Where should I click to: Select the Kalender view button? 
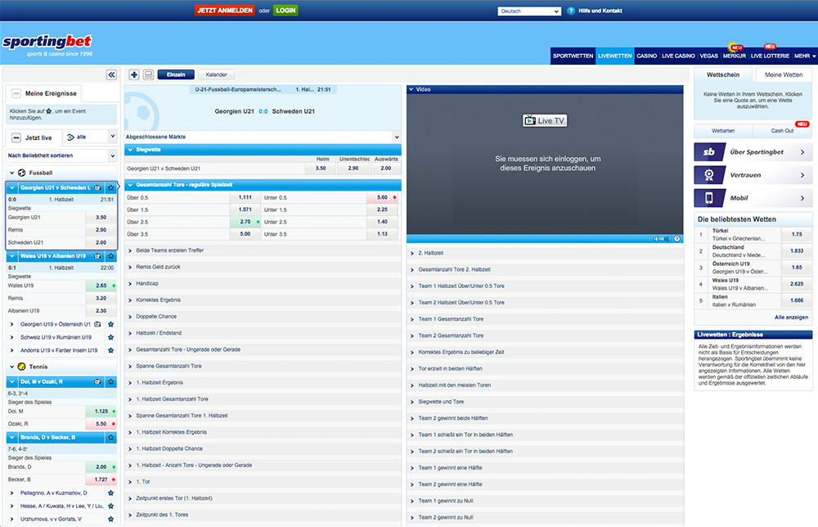[216, 74]
